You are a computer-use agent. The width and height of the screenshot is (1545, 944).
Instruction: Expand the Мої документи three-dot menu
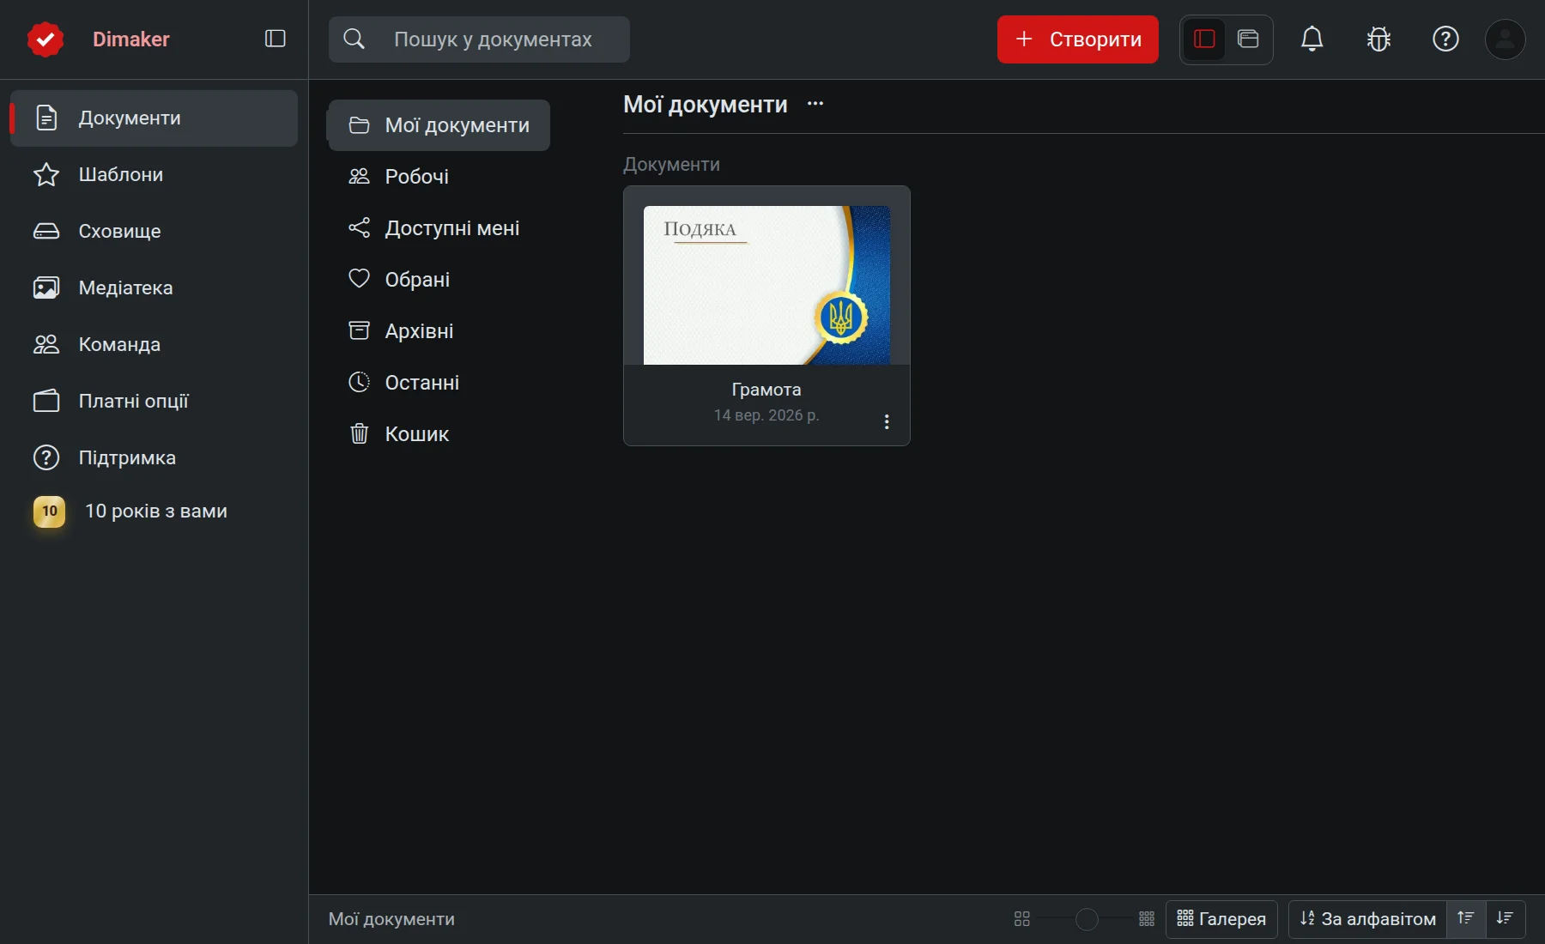pyautogui.click(x=815, y=104)
